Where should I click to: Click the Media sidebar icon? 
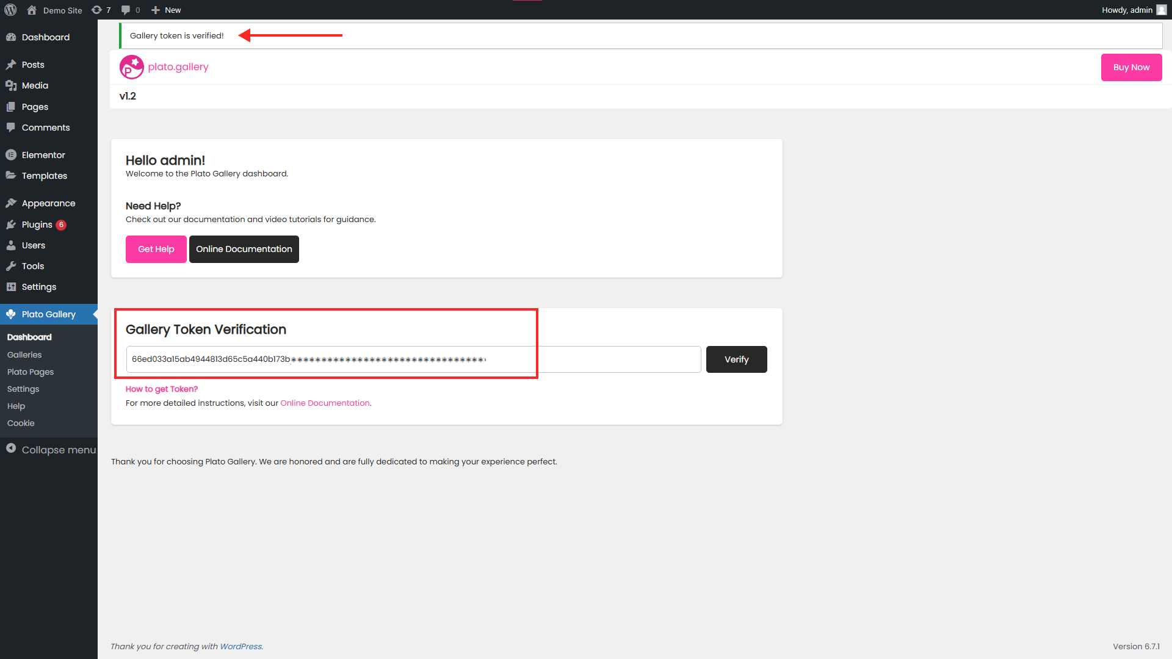pyautogui.click(x=11, y=85)
